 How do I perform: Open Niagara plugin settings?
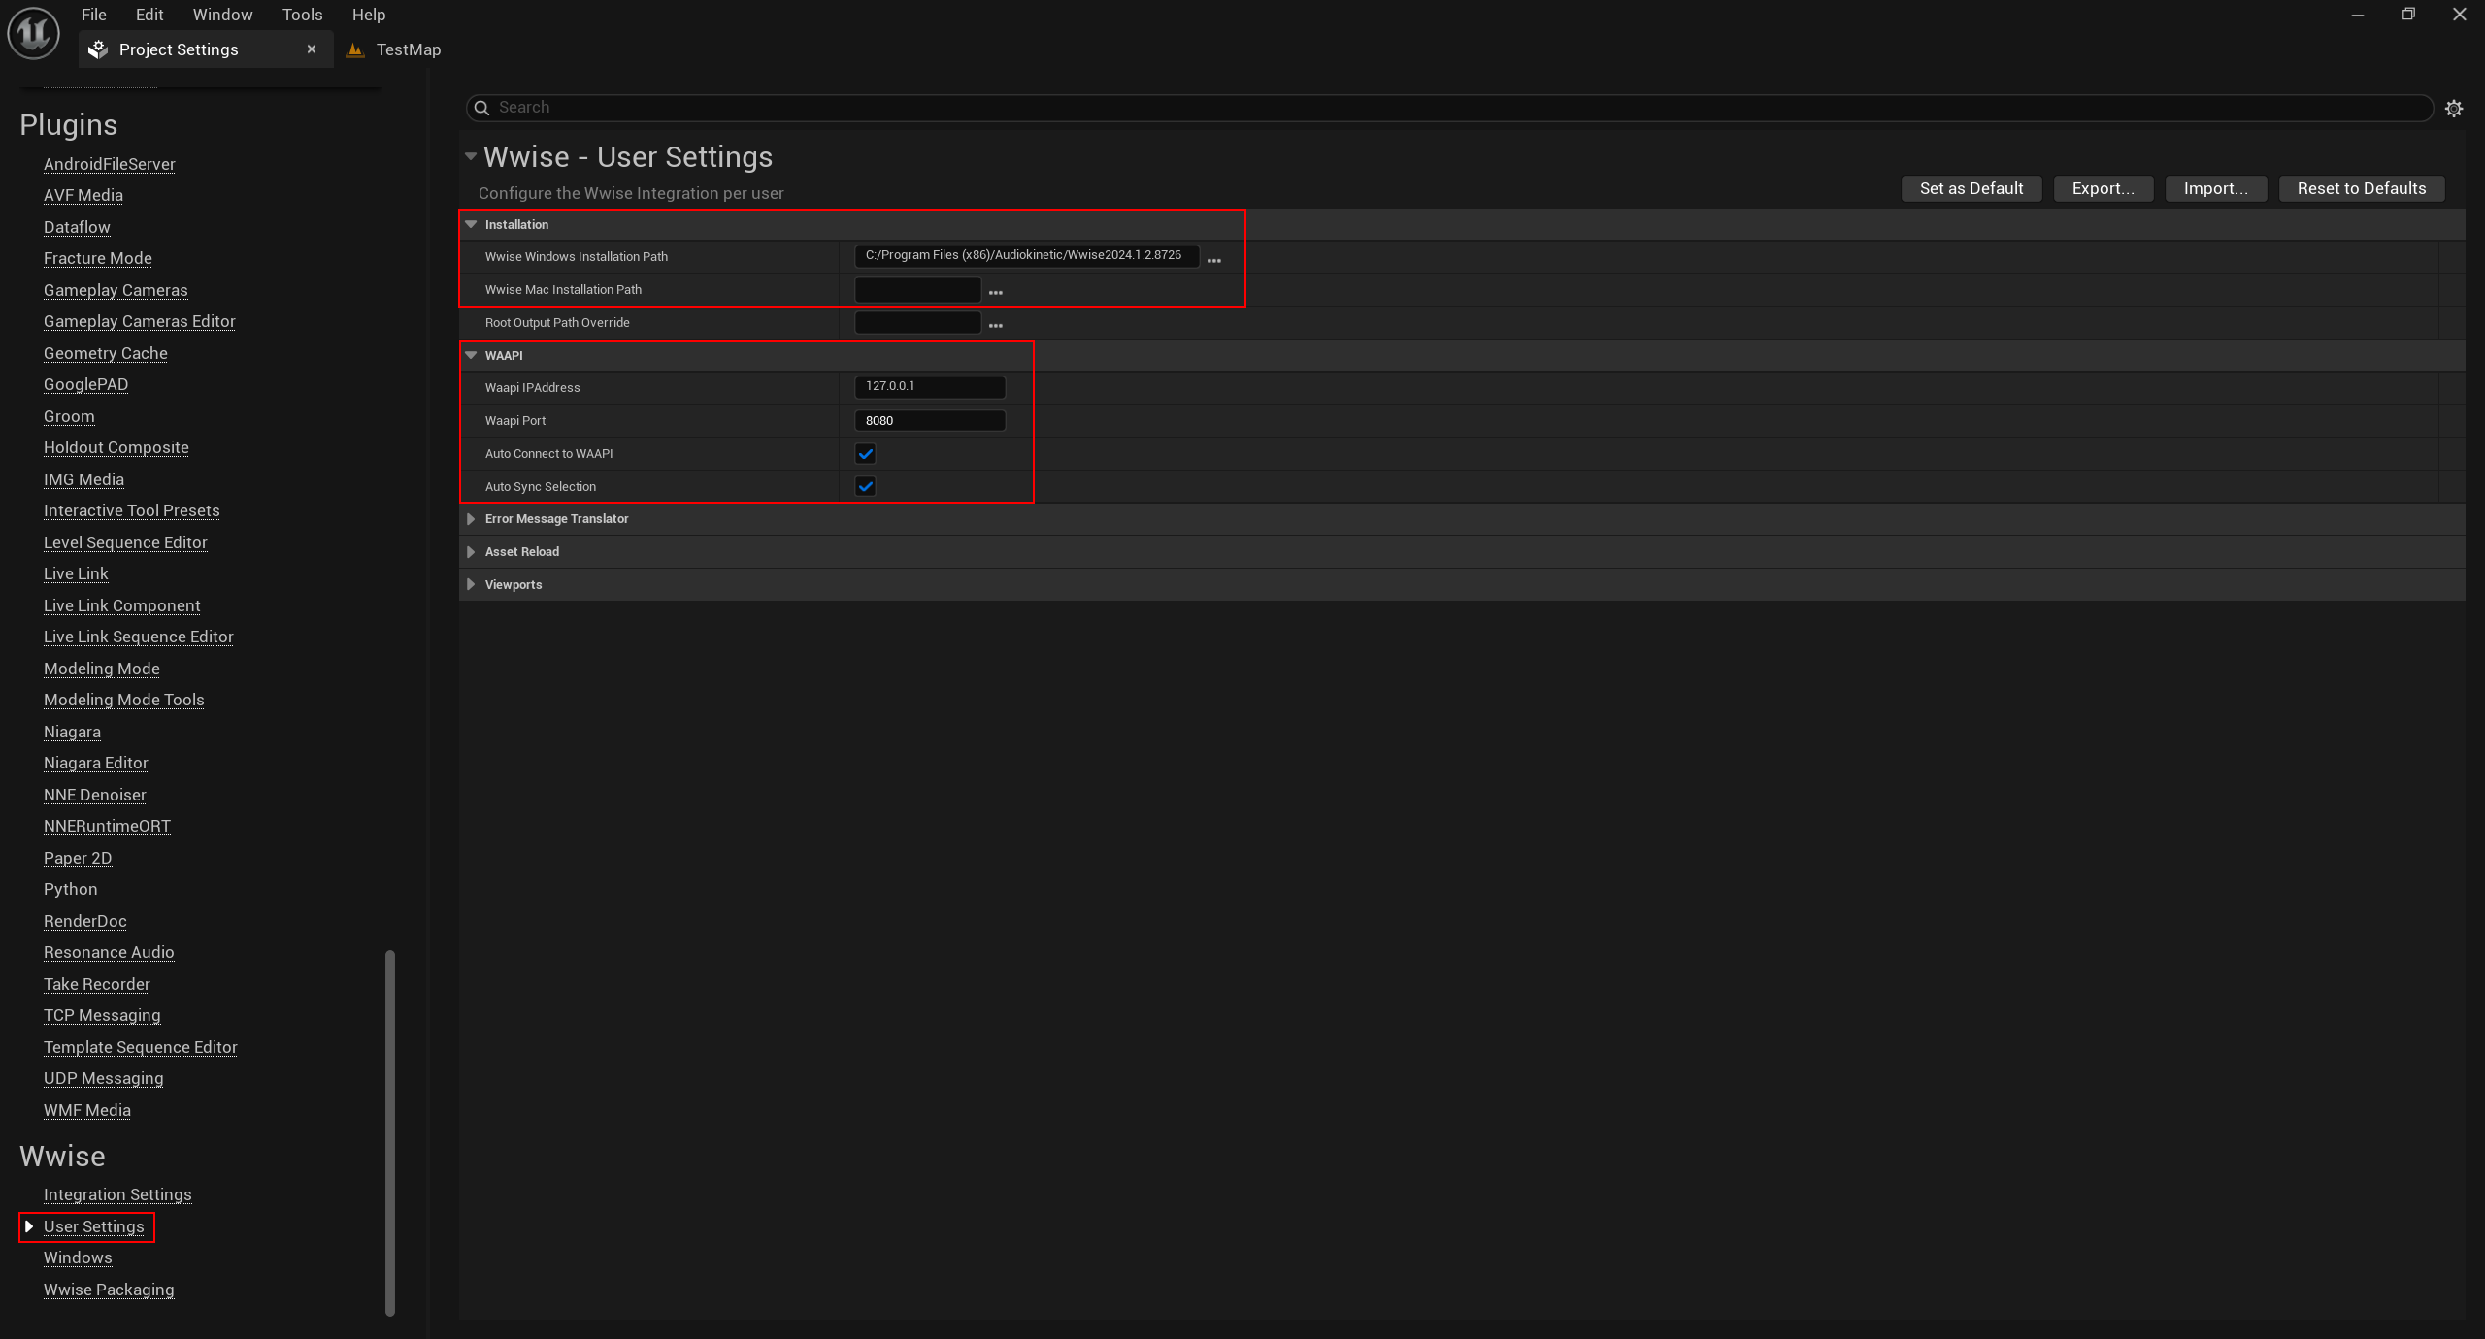pyautogui.click(x=72, y=732)
